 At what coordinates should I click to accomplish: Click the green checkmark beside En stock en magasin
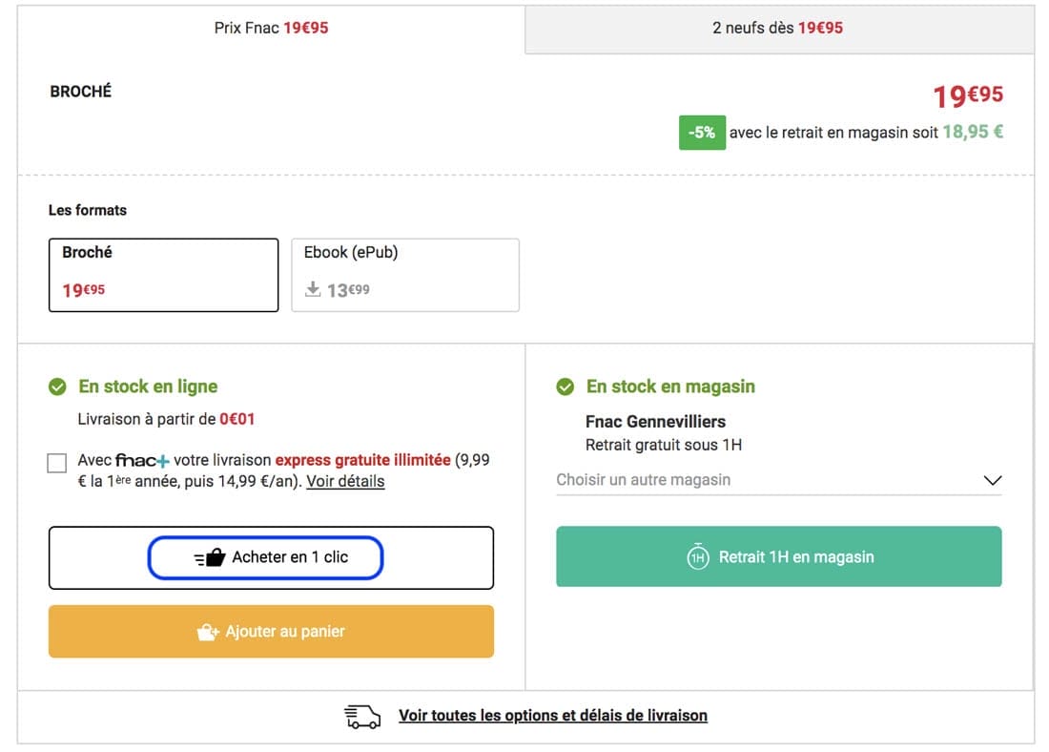click(x=566, y=386)
